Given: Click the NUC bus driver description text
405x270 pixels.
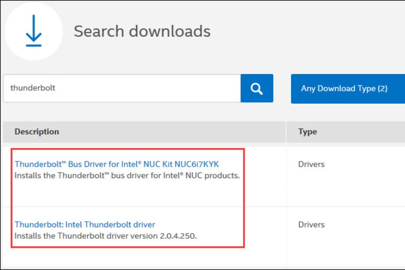Looking at the screenshot, I should click(127, 175).
